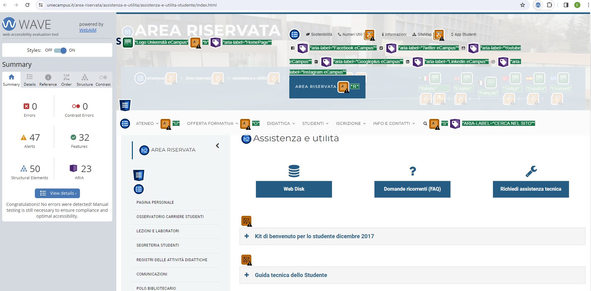The image size is (591, 291).
Task: Click the Sostenibilità top link
Action: [319, 34]
